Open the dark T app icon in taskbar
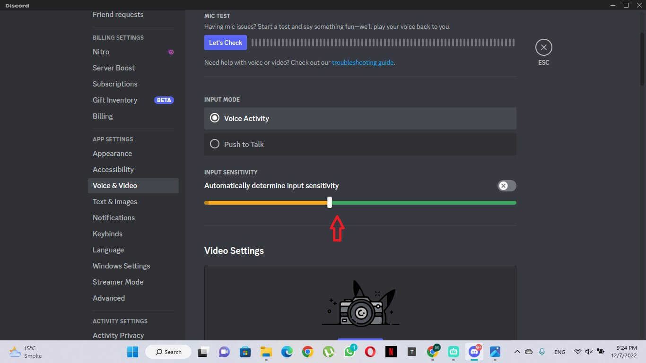646x363 pixels. (x=412, y=352)
